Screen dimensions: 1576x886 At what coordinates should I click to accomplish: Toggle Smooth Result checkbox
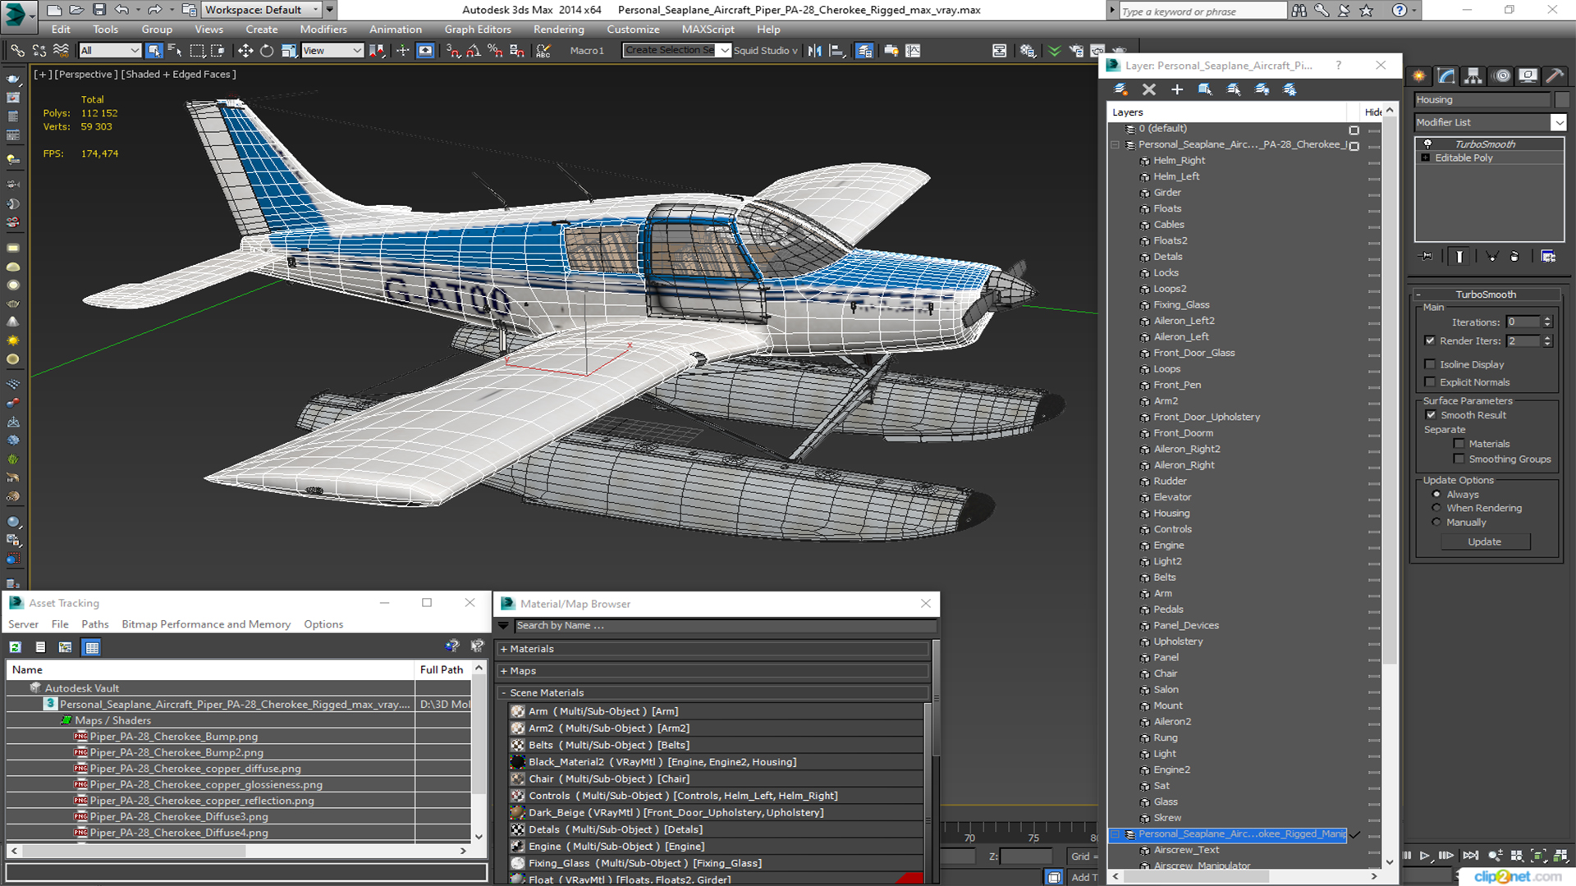(x=1431, y=415)
